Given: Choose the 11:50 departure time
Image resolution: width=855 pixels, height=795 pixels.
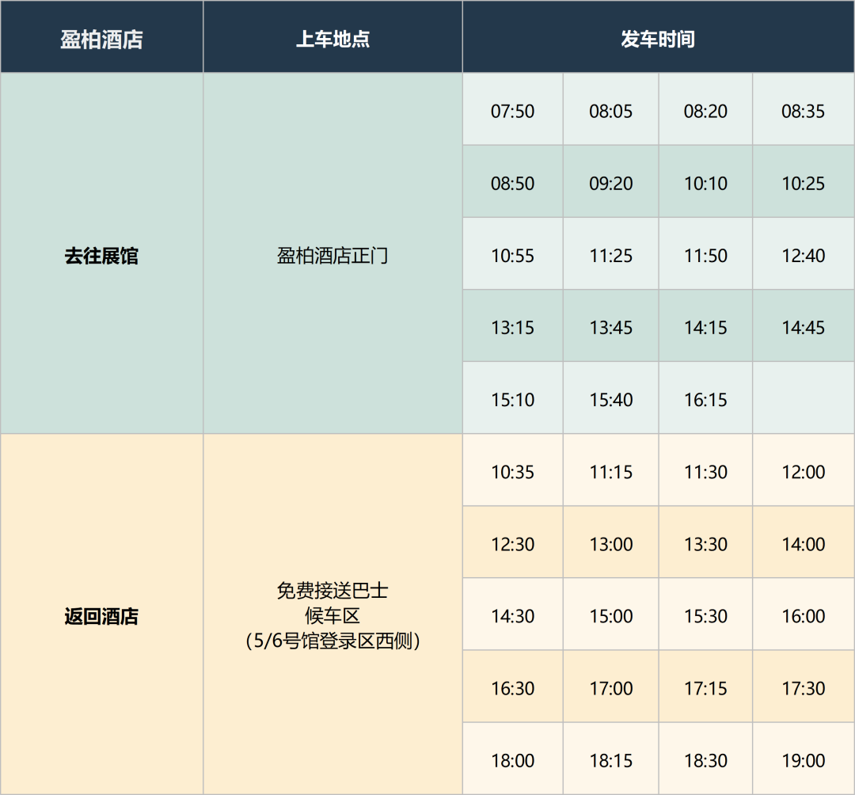Looking at the screenshot, I should point(705,253).
